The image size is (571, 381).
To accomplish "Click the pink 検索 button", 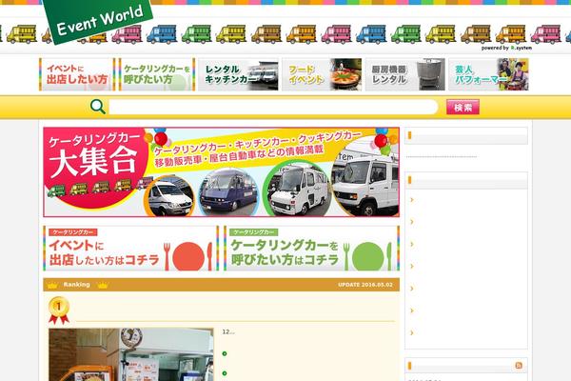I will (463, 108).
